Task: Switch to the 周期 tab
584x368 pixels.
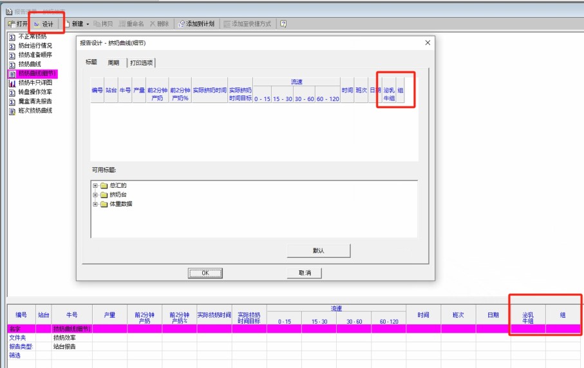Action: coord(113,62)
